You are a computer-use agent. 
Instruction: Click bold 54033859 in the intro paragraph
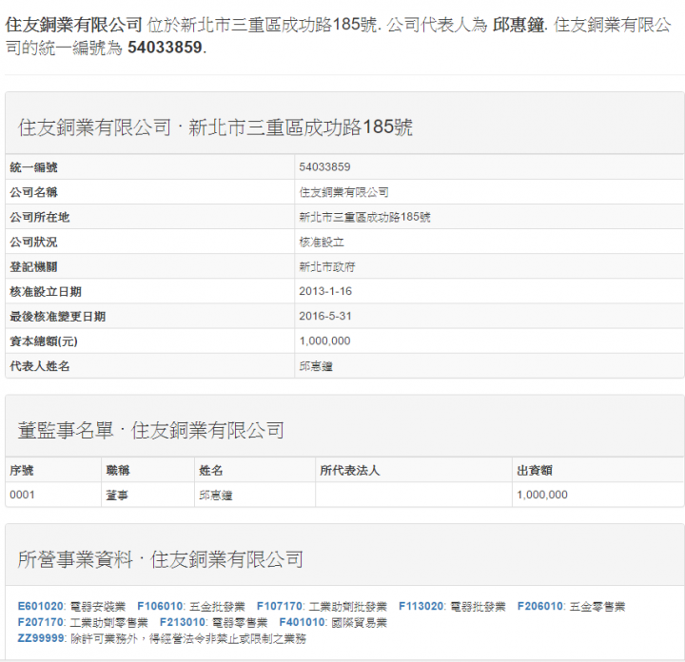click(x=165, y=48)
